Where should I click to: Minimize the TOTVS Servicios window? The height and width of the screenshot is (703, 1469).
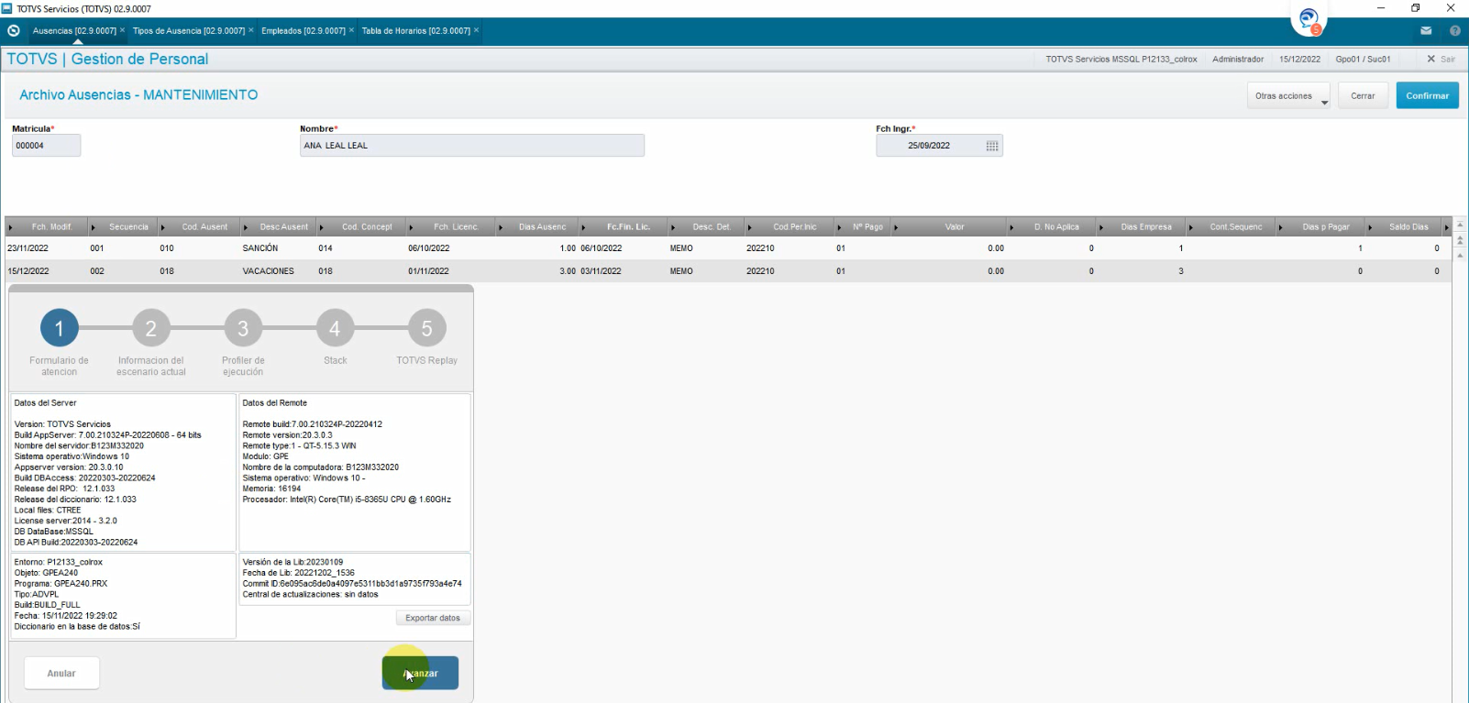[1381, 8]
